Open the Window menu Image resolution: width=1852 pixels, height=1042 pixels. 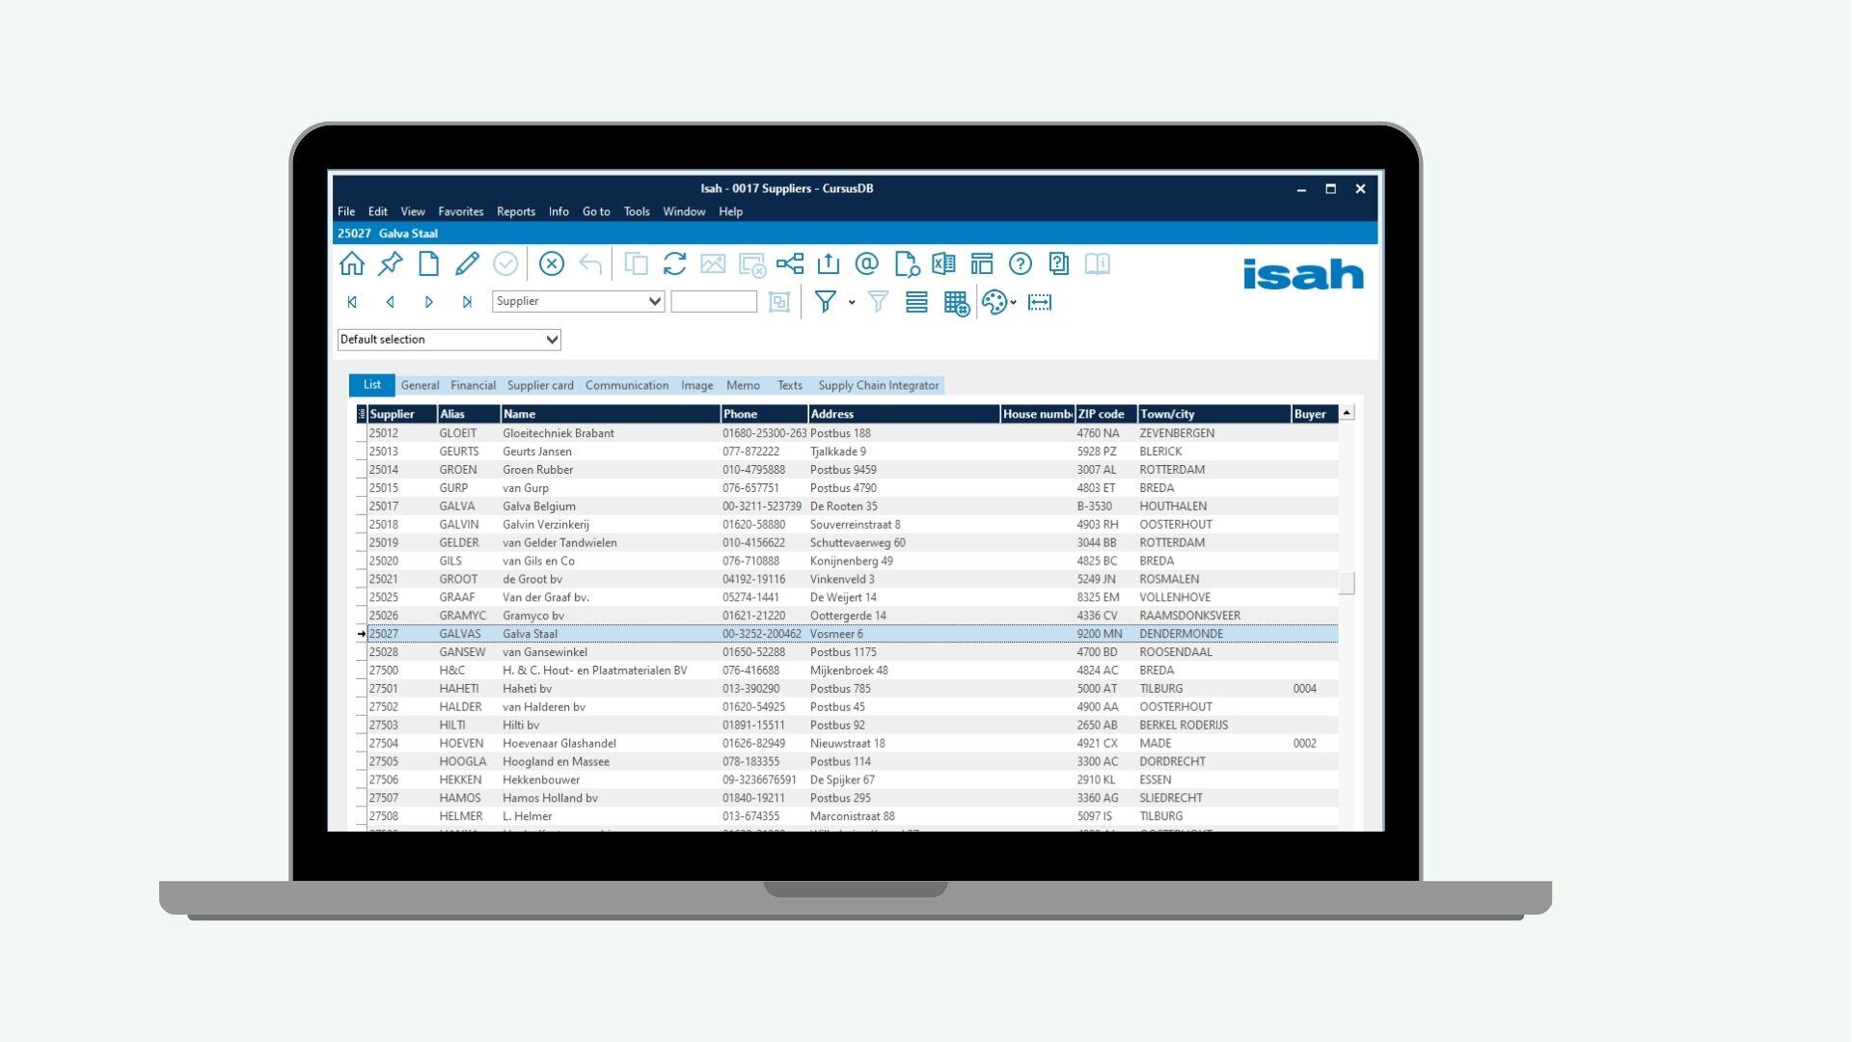684,211
